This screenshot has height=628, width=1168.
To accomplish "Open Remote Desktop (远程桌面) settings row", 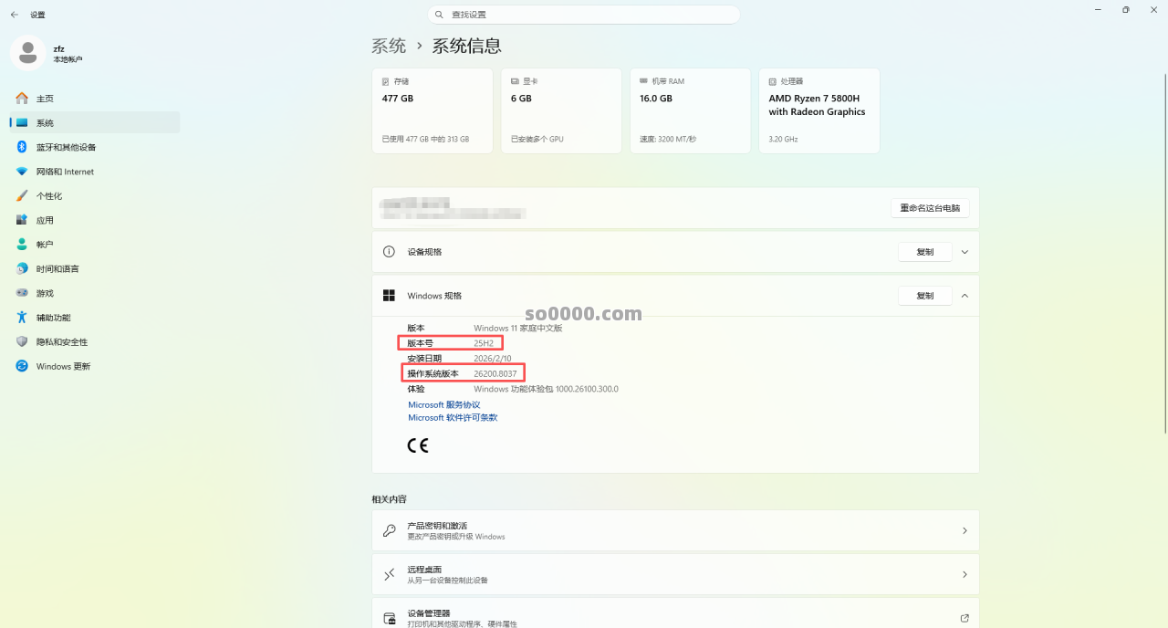I will coord(674,574).
